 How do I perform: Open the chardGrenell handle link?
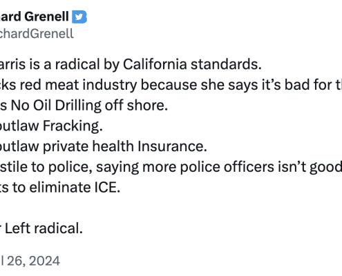tap(37, 34)
